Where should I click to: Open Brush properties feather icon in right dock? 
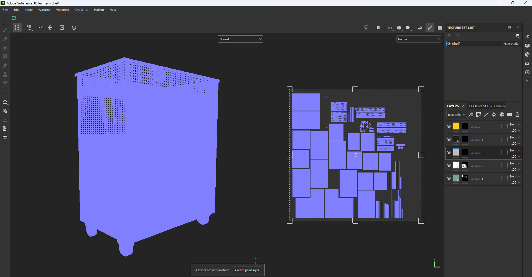point(527,36)
